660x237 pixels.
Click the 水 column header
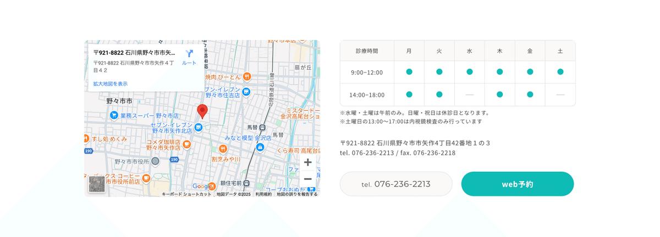click(470, 50)
